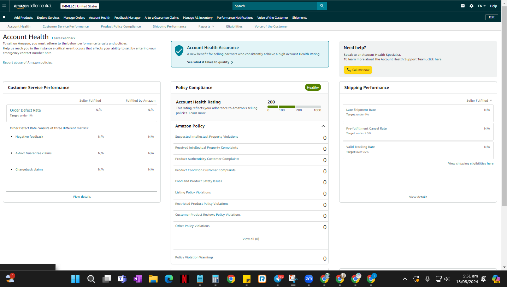Open Windows Start menu
Screen dimensions: 507x287
point(75,279)
